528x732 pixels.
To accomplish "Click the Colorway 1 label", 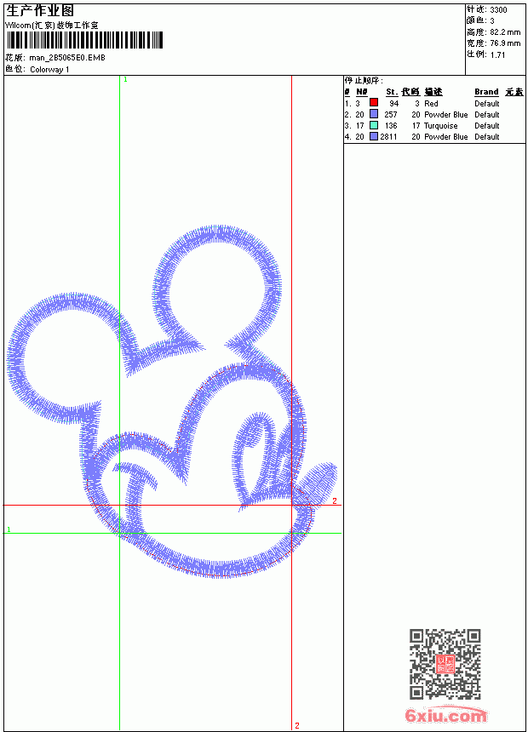I will (49, 70).
